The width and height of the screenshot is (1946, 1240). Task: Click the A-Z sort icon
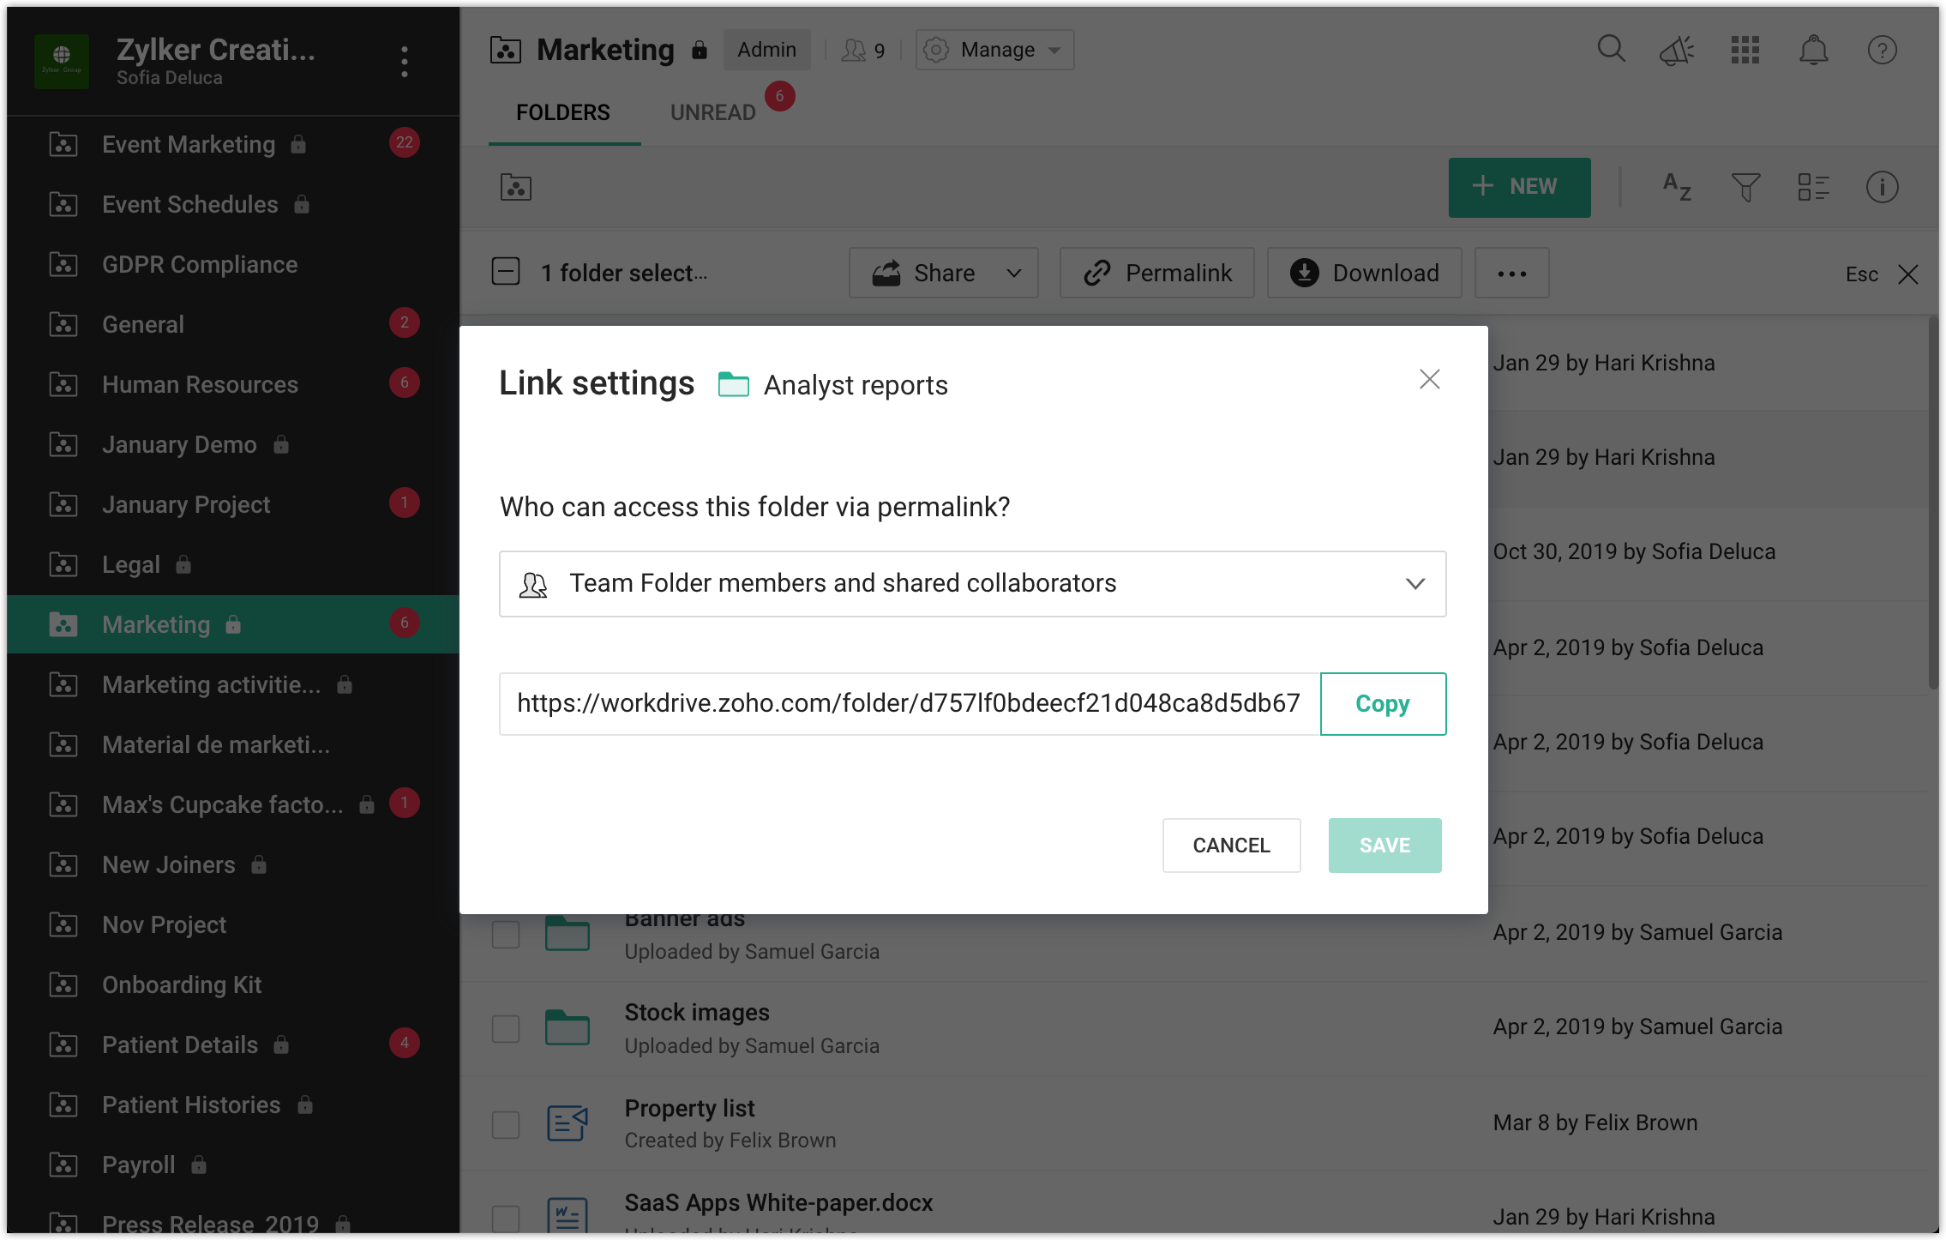pos(1677,187)
